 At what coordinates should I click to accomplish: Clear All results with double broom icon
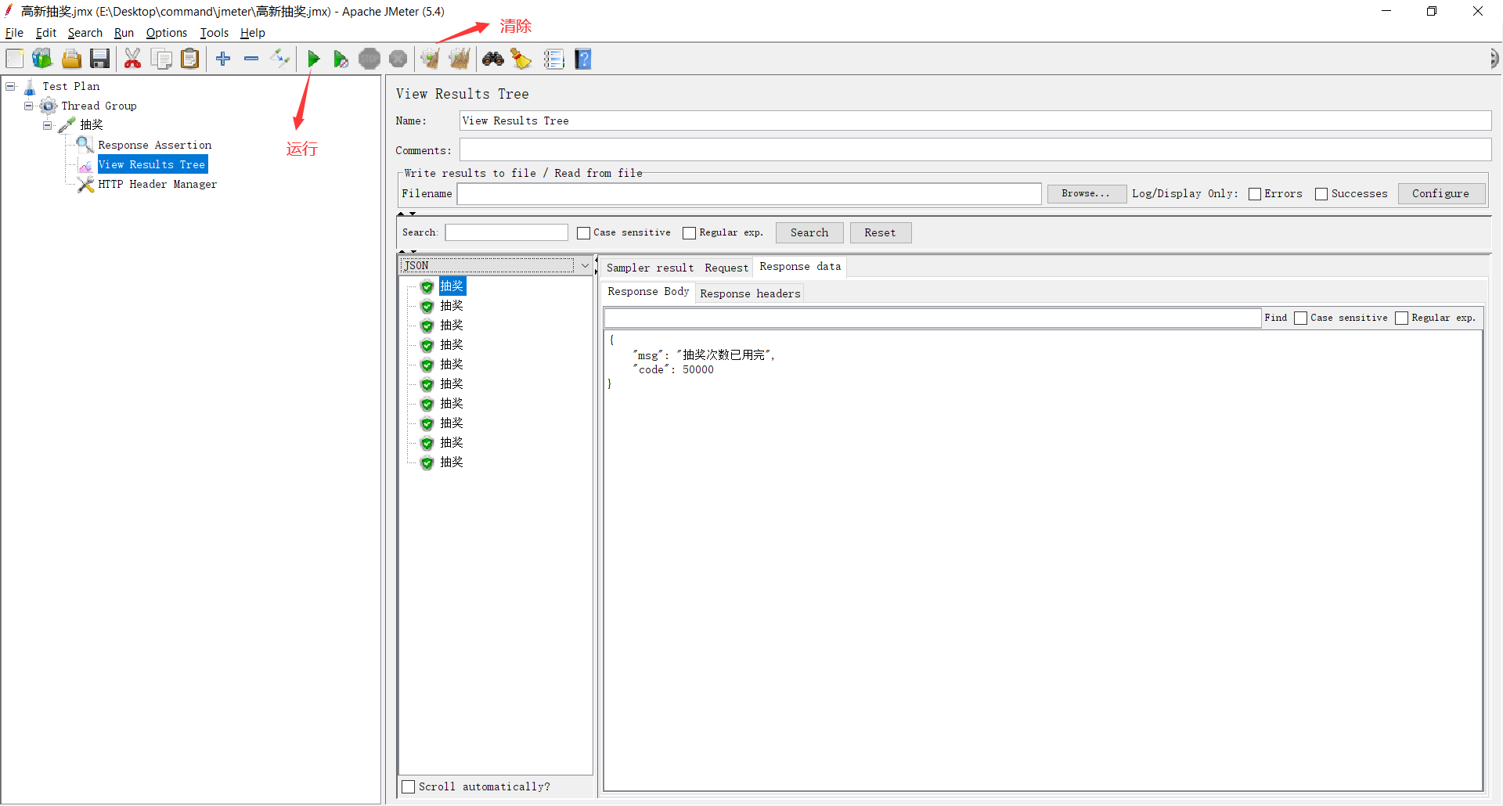(460, 59)
